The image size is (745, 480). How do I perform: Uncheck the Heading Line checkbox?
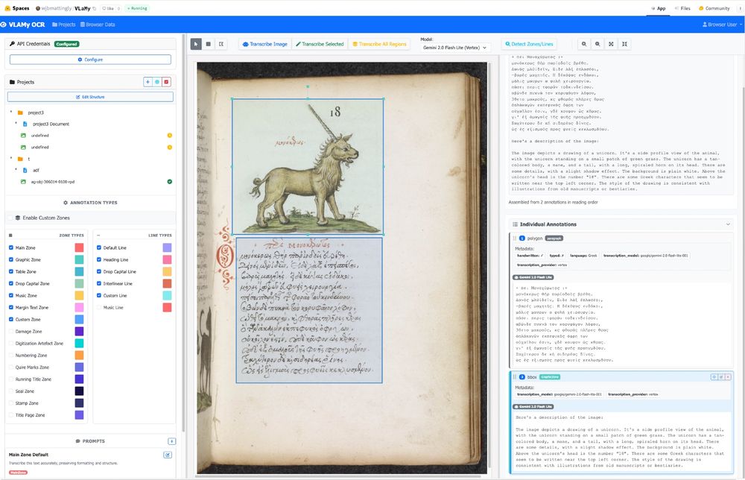click(99, 259)
